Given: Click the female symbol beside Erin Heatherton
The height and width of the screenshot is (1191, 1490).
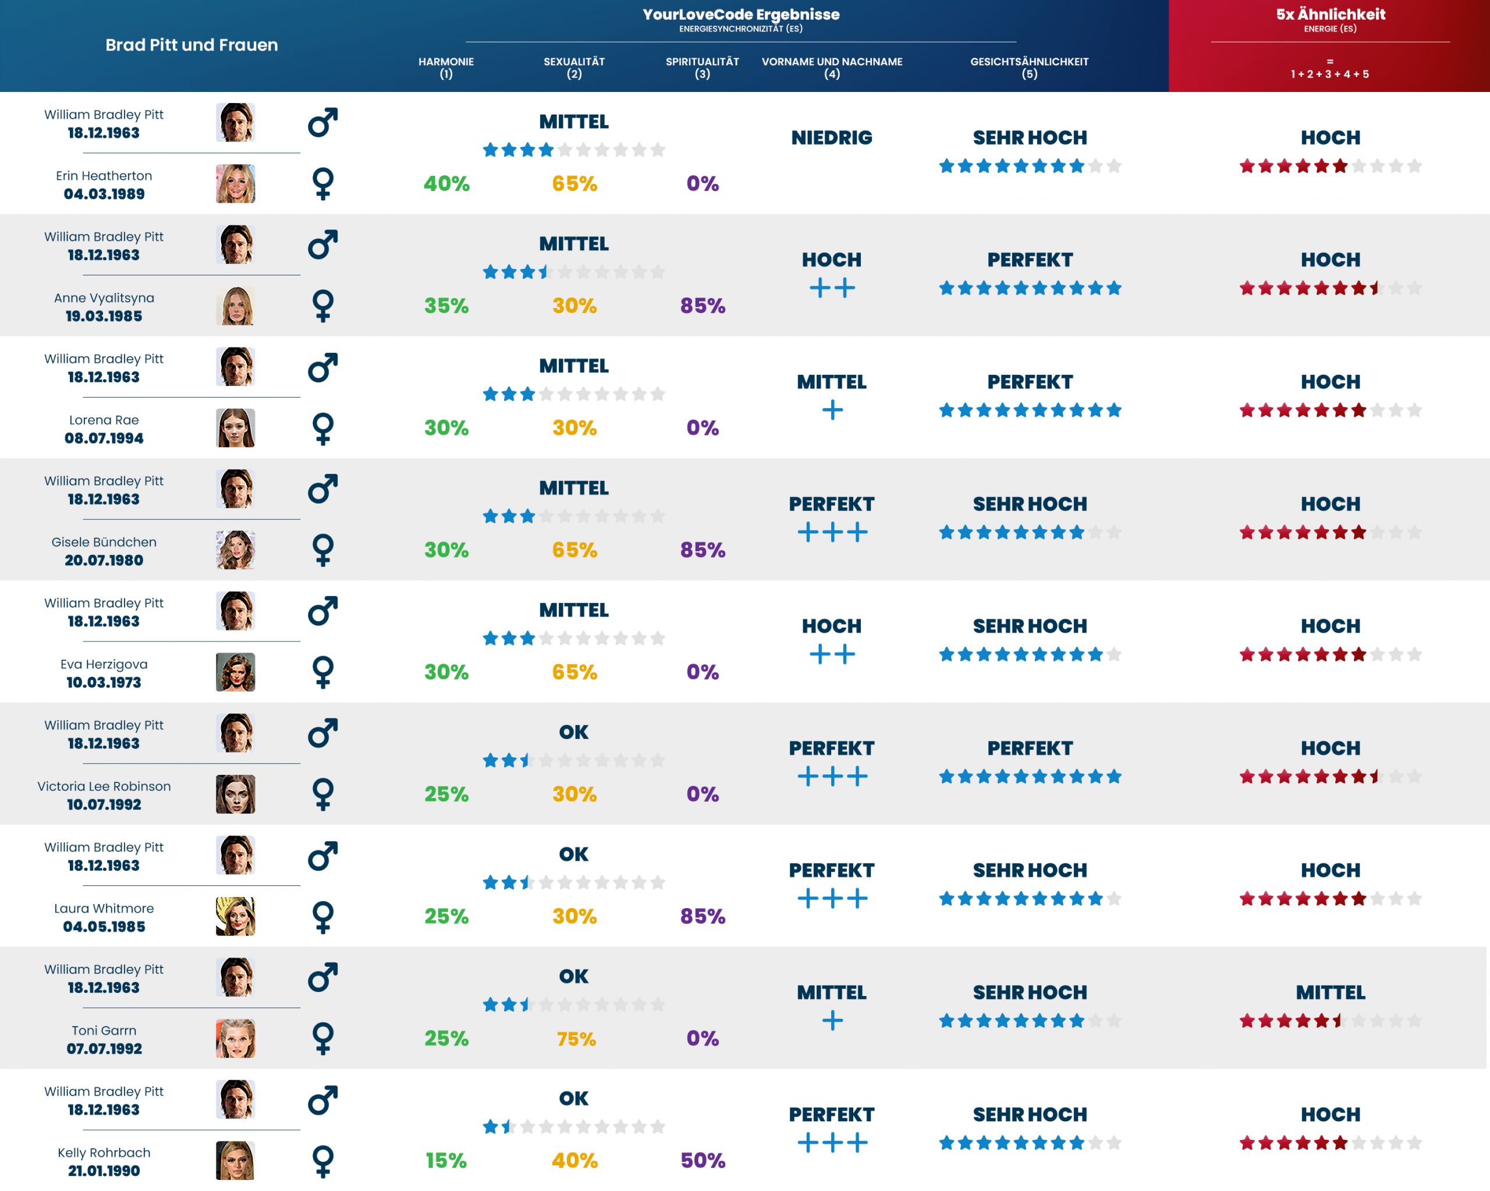Looking at the screenshot, I should pyautogui.click(x=323, y=184).
